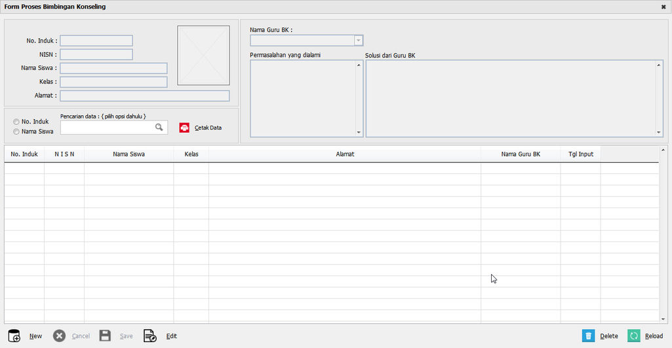This screenshot has width=672, height=348.
Task: Click the Edit document icon
Action: (x=150, y=336)
